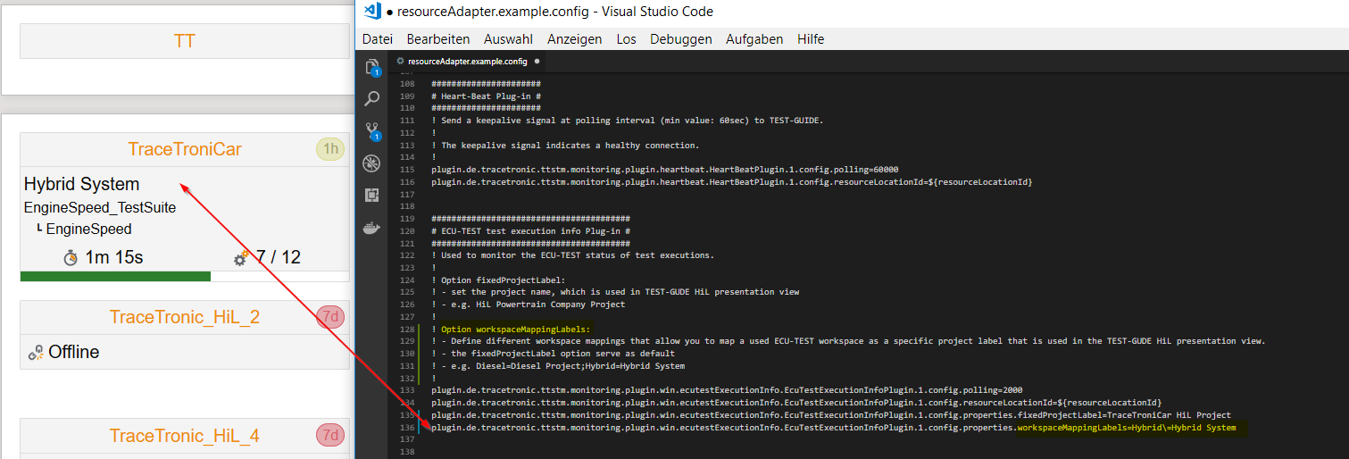Click the Offline status text
Viewport: 1349px width, 459px height.
tap(74, 353)
